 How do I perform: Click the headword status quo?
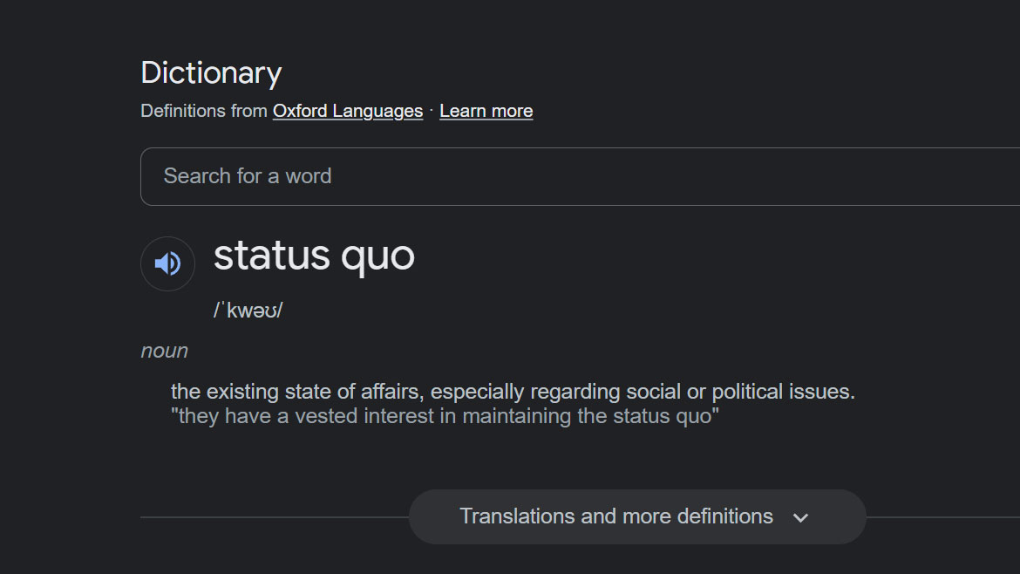314,256
